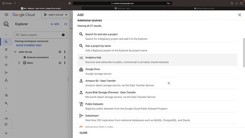Open the Dataform sidebar icon
This screenshot has width=245, height=138.
6,72
